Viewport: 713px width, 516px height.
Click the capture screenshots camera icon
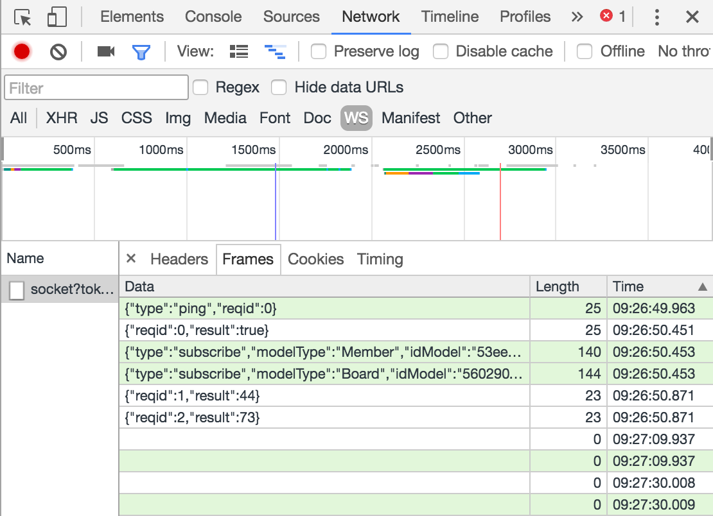[105, 51]
